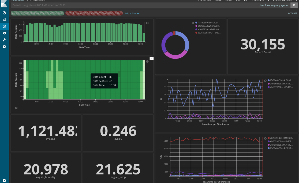Open Dev Tools wrench icon

pyautogui.click(x=4, y=40)
